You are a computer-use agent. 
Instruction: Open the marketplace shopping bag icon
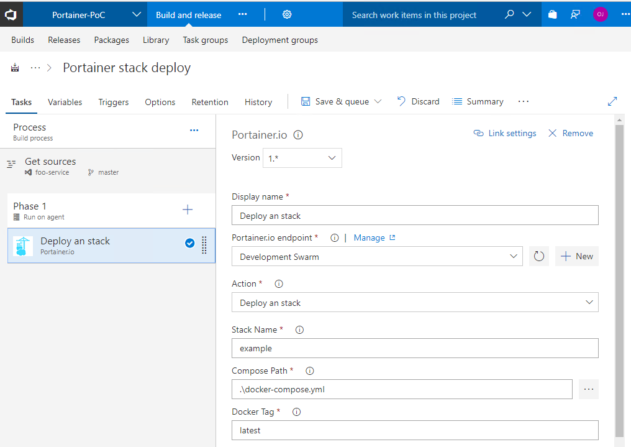(x=553, y=14)
